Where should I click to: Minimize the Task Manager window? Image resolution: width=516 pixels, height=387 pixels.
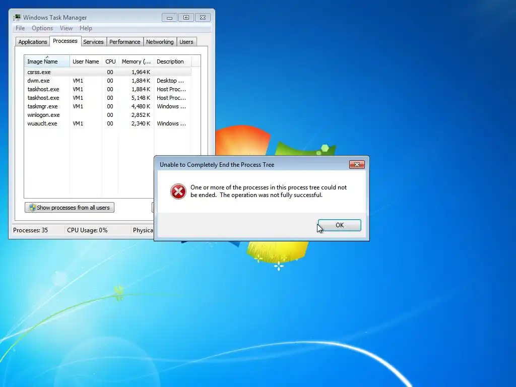(x=169, y=18)
